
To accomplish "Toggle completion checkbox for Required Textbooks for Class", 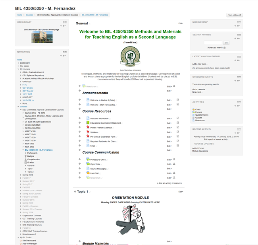I will pyautogui.click(x=178, y=141).
